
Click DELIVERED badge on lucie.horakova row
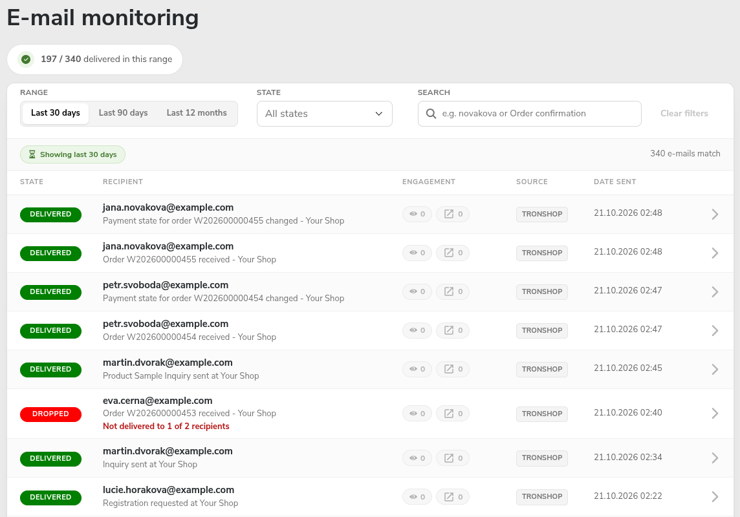(50, 497)
